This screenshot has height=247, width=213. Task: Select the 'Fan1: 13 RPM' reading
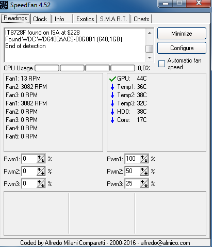tap(23, 79)
